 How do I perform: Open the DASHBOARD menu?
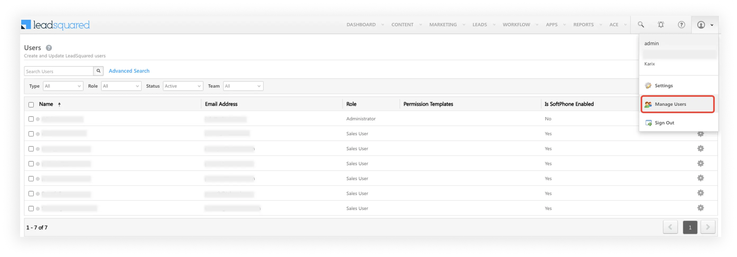[361, 25]
